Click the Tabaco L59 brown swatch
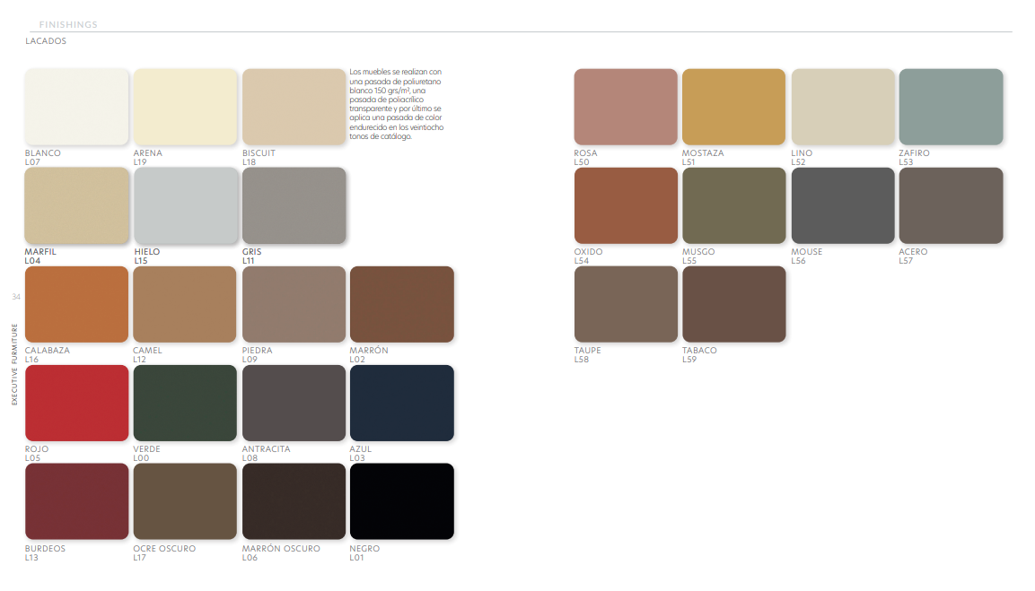The image size is (1035, 591). (x=733, y=304)
